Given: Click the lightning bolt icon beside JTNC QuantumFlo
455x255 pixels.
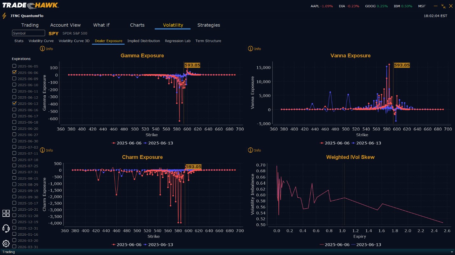Looking at the screenshot, I should [4, 16].
